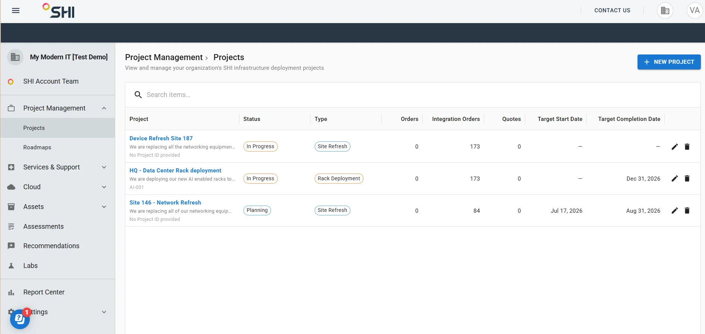The image size is (705, 334).
Task: Sort by the Status column header
Action: (x=252, y=119)
